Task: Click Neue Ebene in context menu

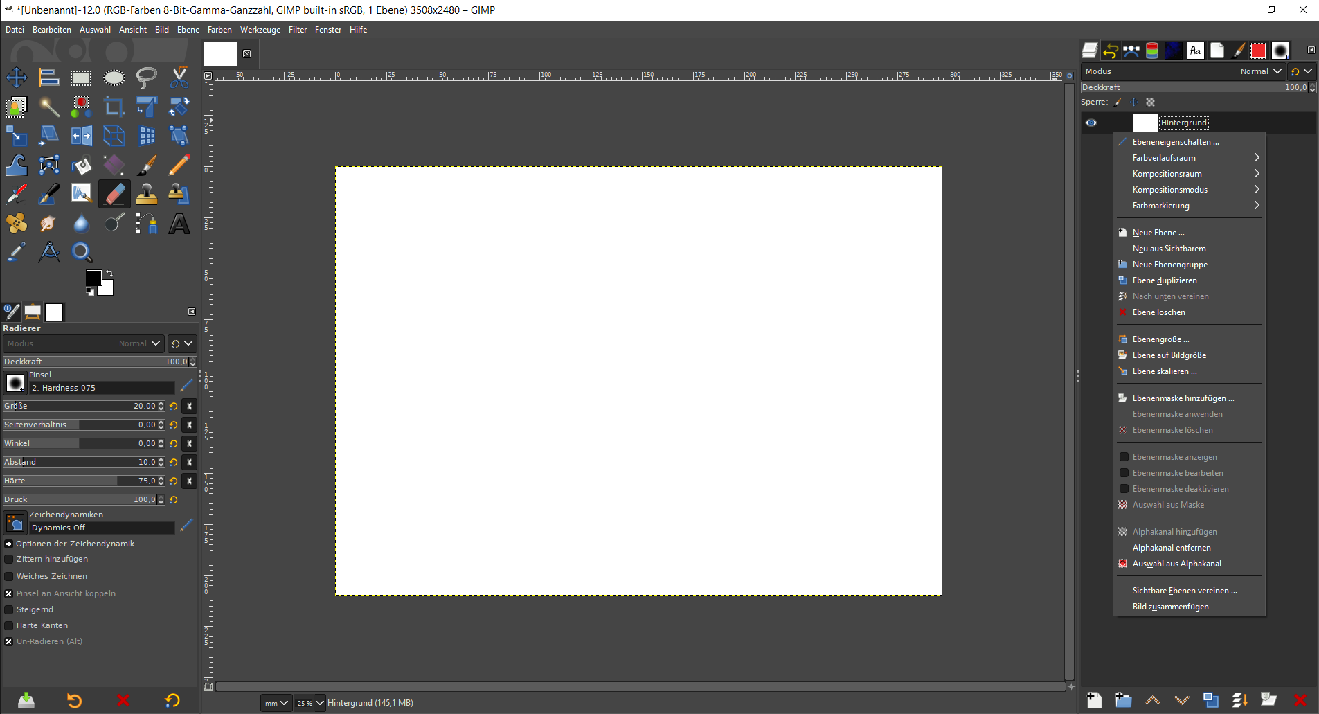Action: point(1158,233)
